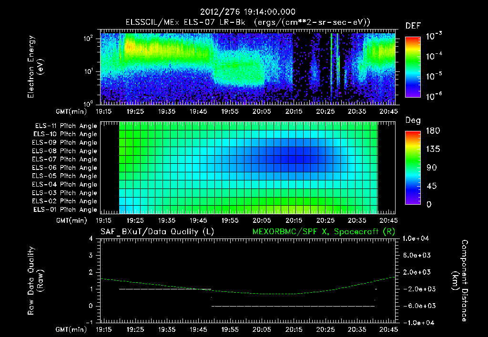Select the ELS-10 Pitch Angle row label

click(65, 134)
